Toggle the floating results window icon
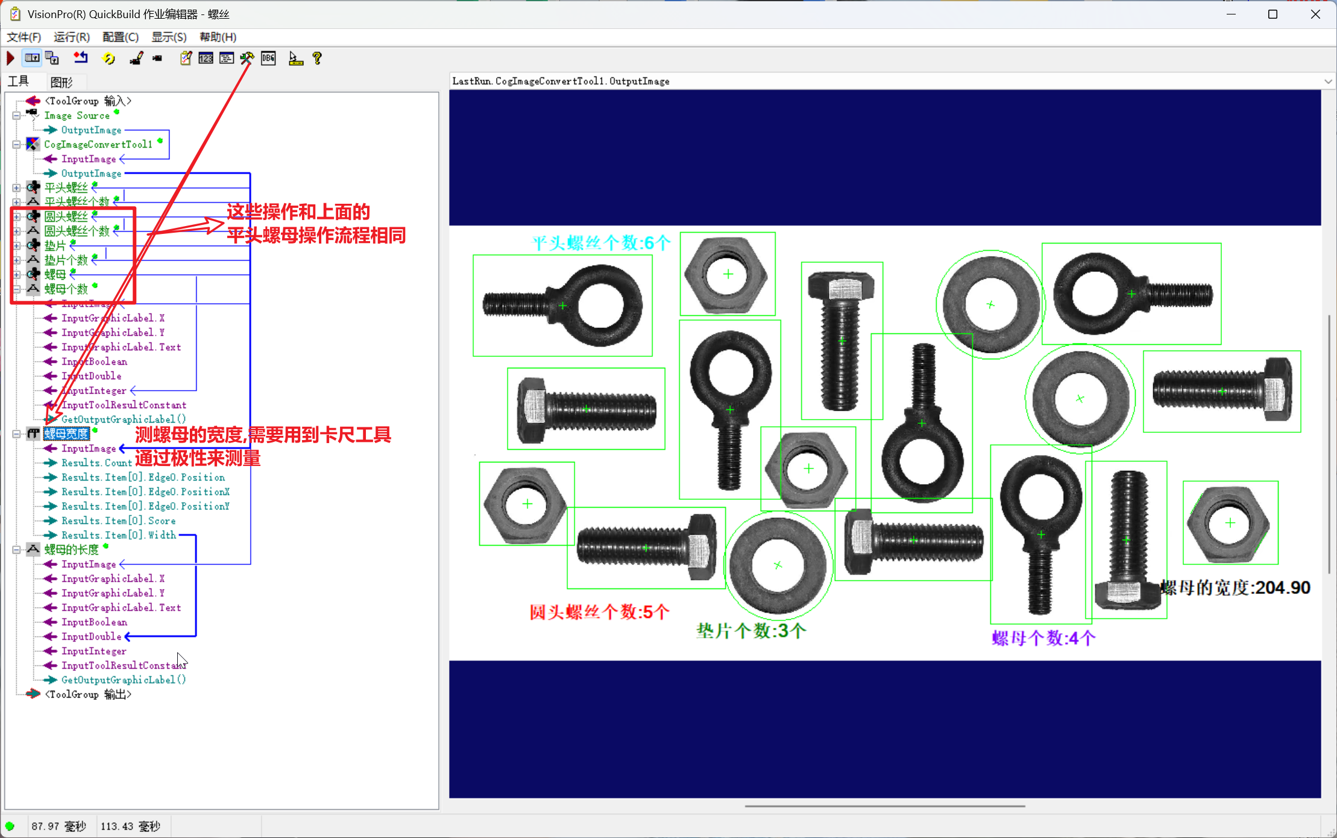Viewport: 1337px width, 838px height. click(x=52, y=58)
